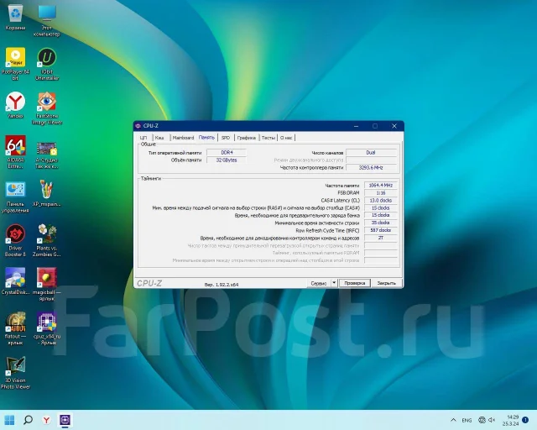Open cpuz_x64_ru shortcut on desktop
This screenshot has width=537, height=430.
tap(47, 328)
